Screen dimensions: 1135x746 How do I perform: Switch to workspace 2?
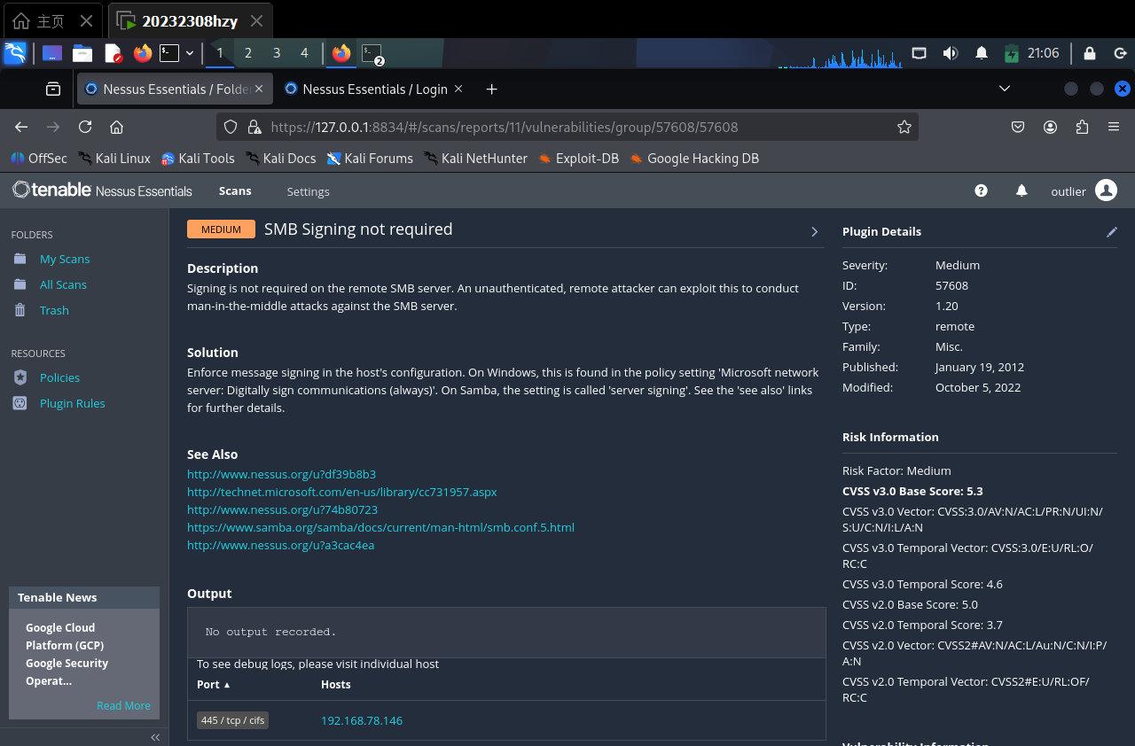[247, 53]
